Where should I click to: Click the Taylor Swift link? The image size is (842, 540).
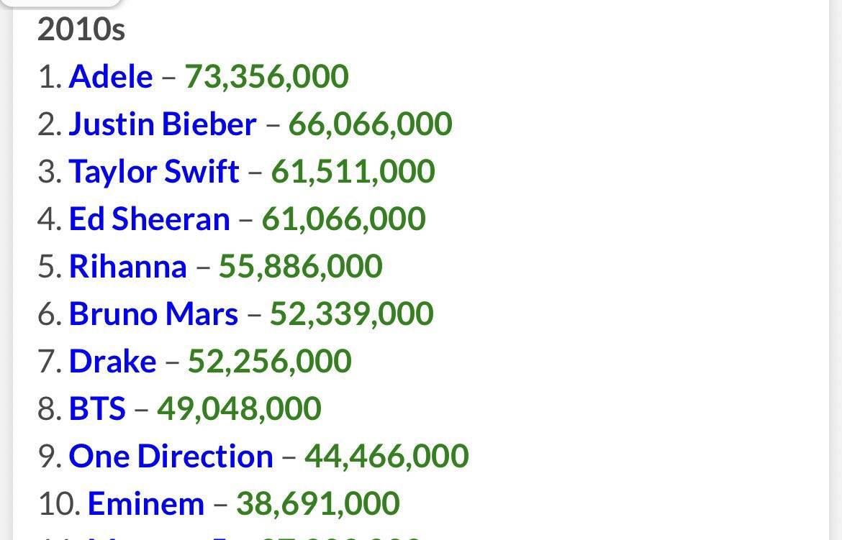point(154,172)
